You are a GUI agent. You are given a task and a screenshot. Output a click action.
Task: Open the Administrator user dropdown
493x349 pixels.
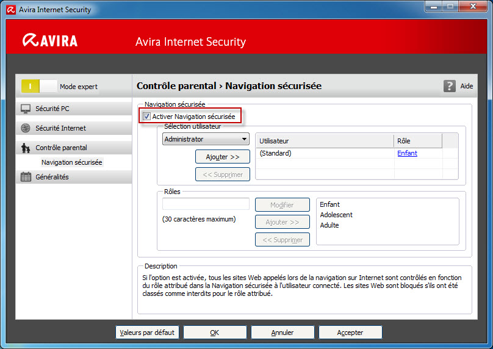coord(206,139)
